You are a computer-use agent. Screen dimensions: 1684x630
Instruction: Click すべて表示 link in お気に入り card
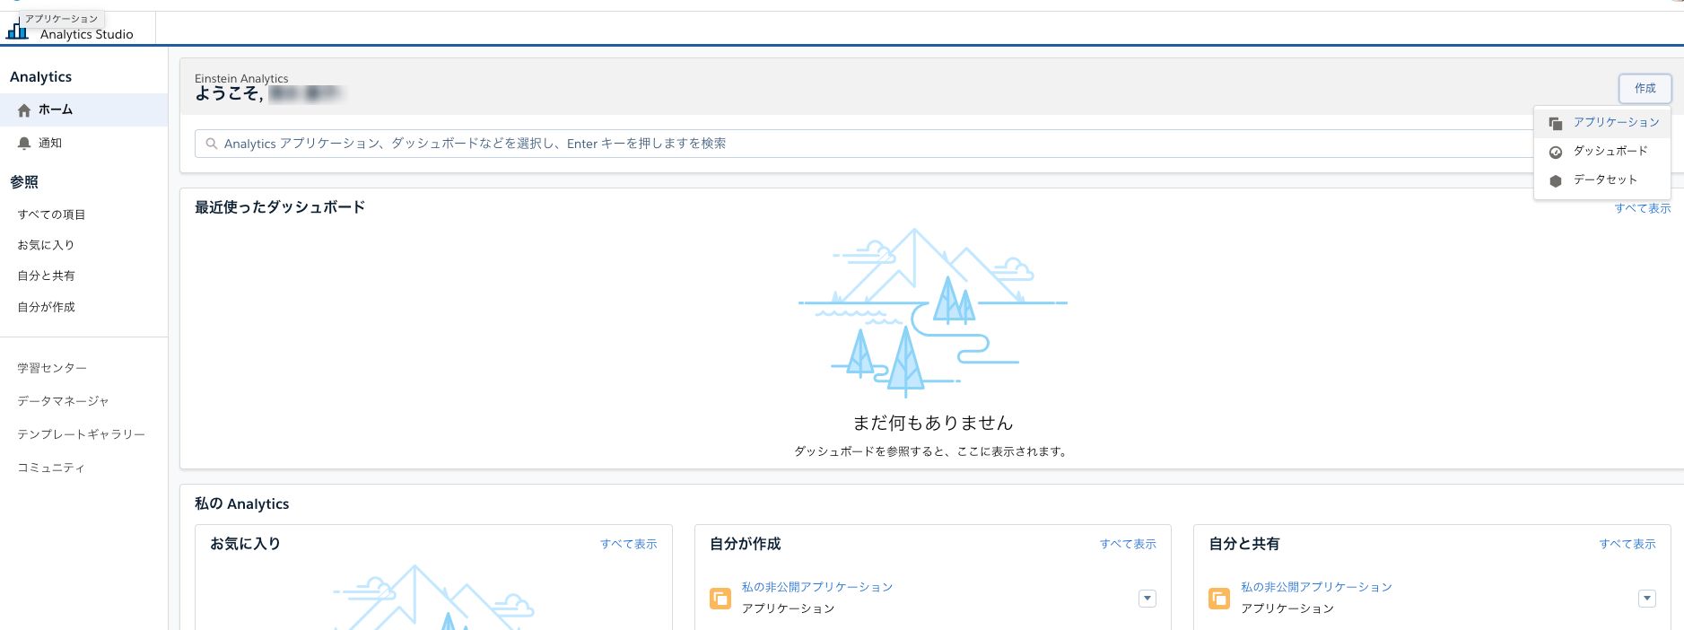coord(628,544)
